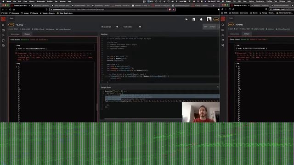The image size is (294, 165).
Task: Open the Kata practice icon in left sidebar
Action: (x=3, y=30)
